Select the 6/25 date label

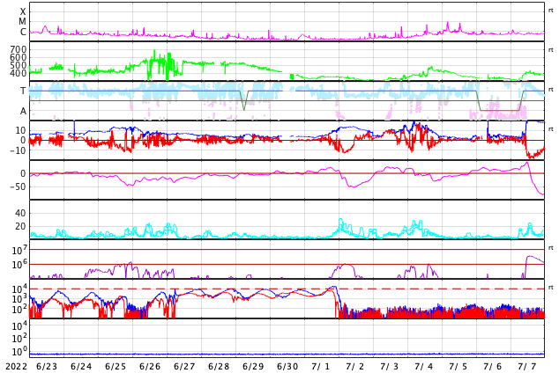[x=116, y=367]
